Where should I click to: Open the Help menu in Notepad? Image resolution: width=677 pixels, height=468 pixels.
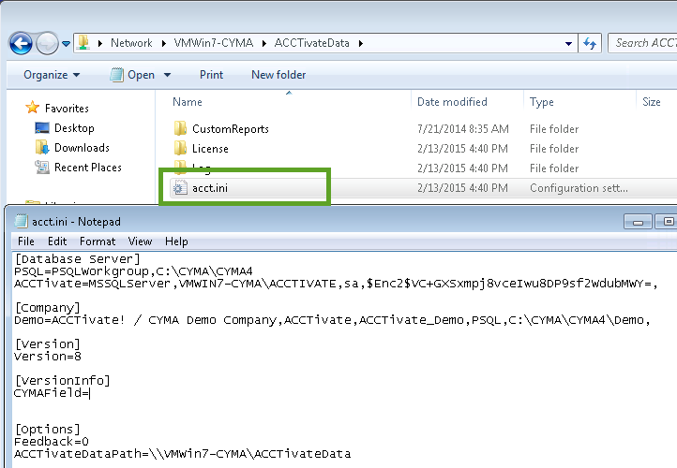pos(176,241)
